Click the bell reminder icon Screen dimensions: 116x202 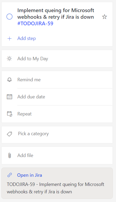pos(9,80)
